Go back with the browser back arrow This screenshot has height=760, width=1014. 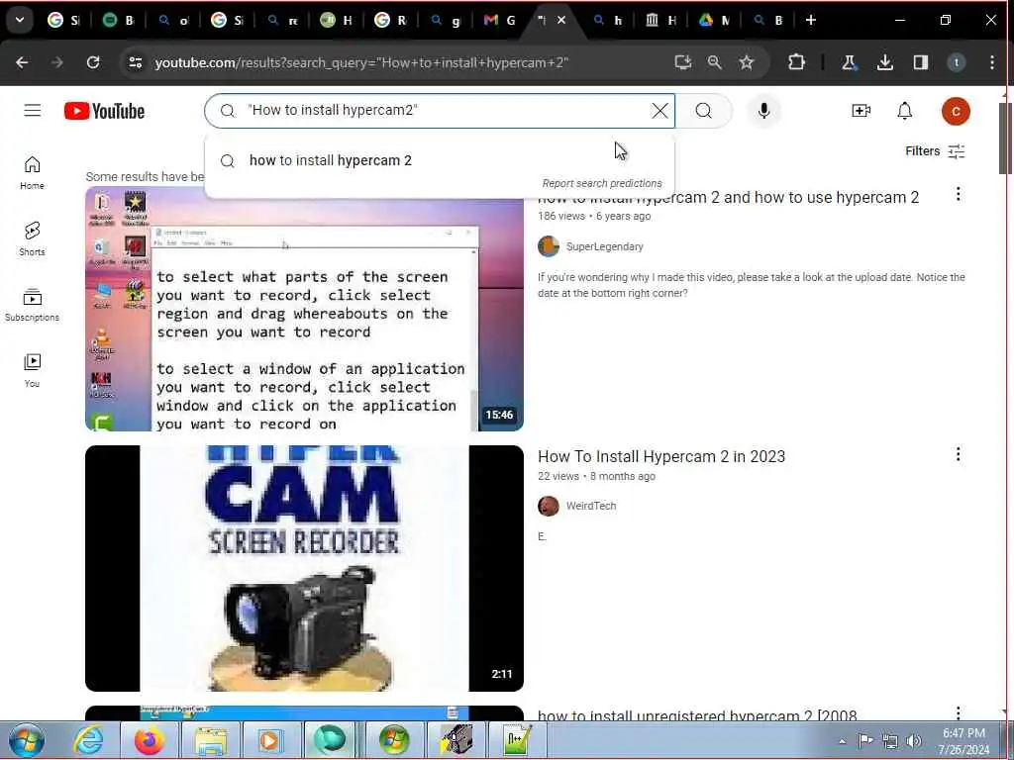22,62
